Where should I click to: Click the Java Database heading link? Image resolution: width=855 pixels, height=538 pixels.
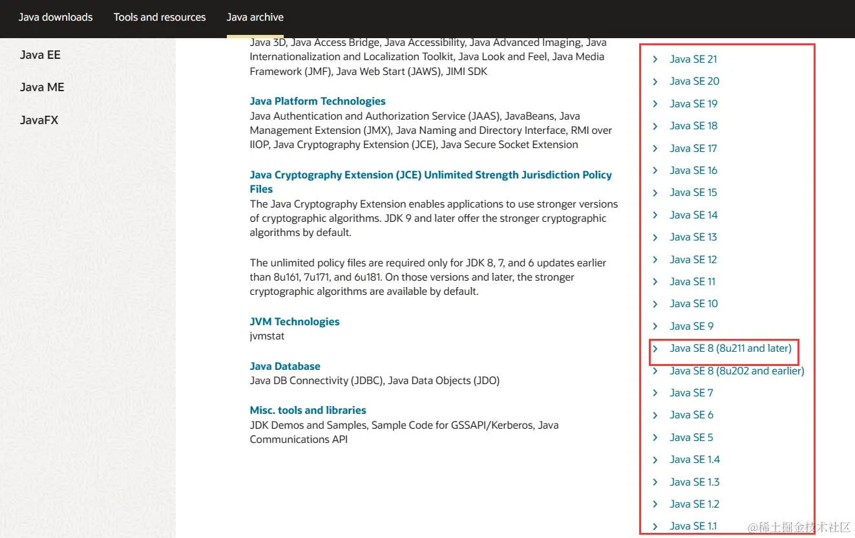(x=285, y=367)
